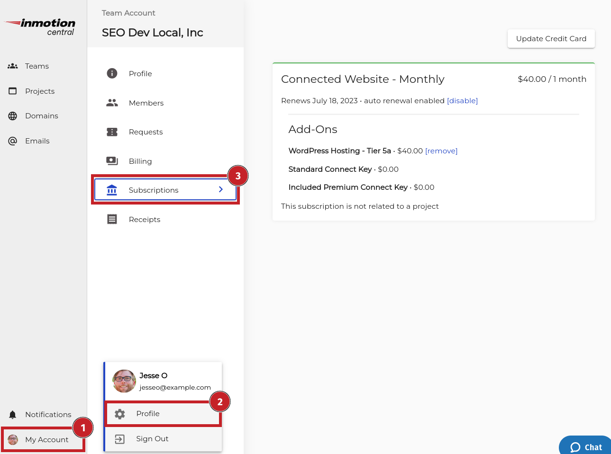Click the Billing payment icon
The height and width of the screenshot is (454, 611).
coord(112,161)
